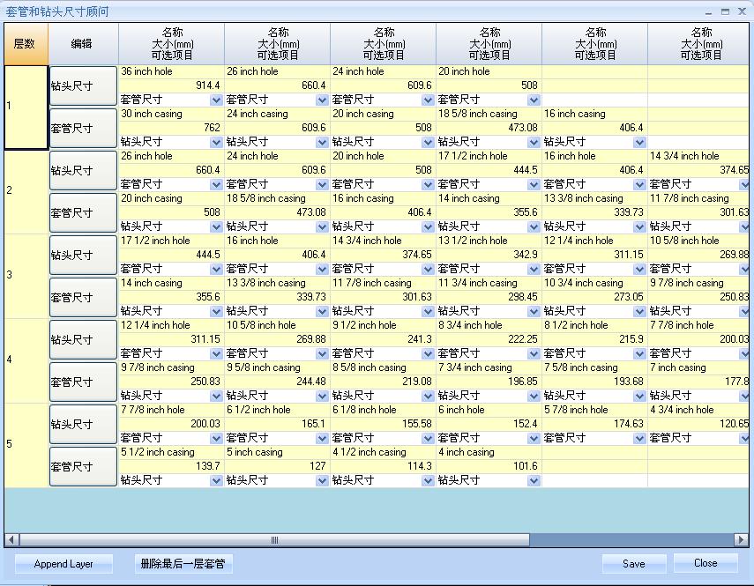The height and width of the screenshot is (586, 754).
Task: Click the 17 1/2 inch hole cell in layer 2
Action: click(x=489, y=156)
